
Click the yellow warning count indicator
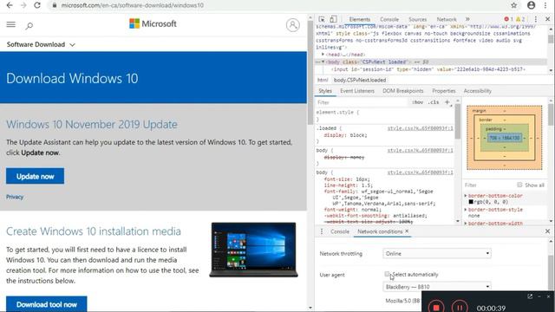point(520,19)
